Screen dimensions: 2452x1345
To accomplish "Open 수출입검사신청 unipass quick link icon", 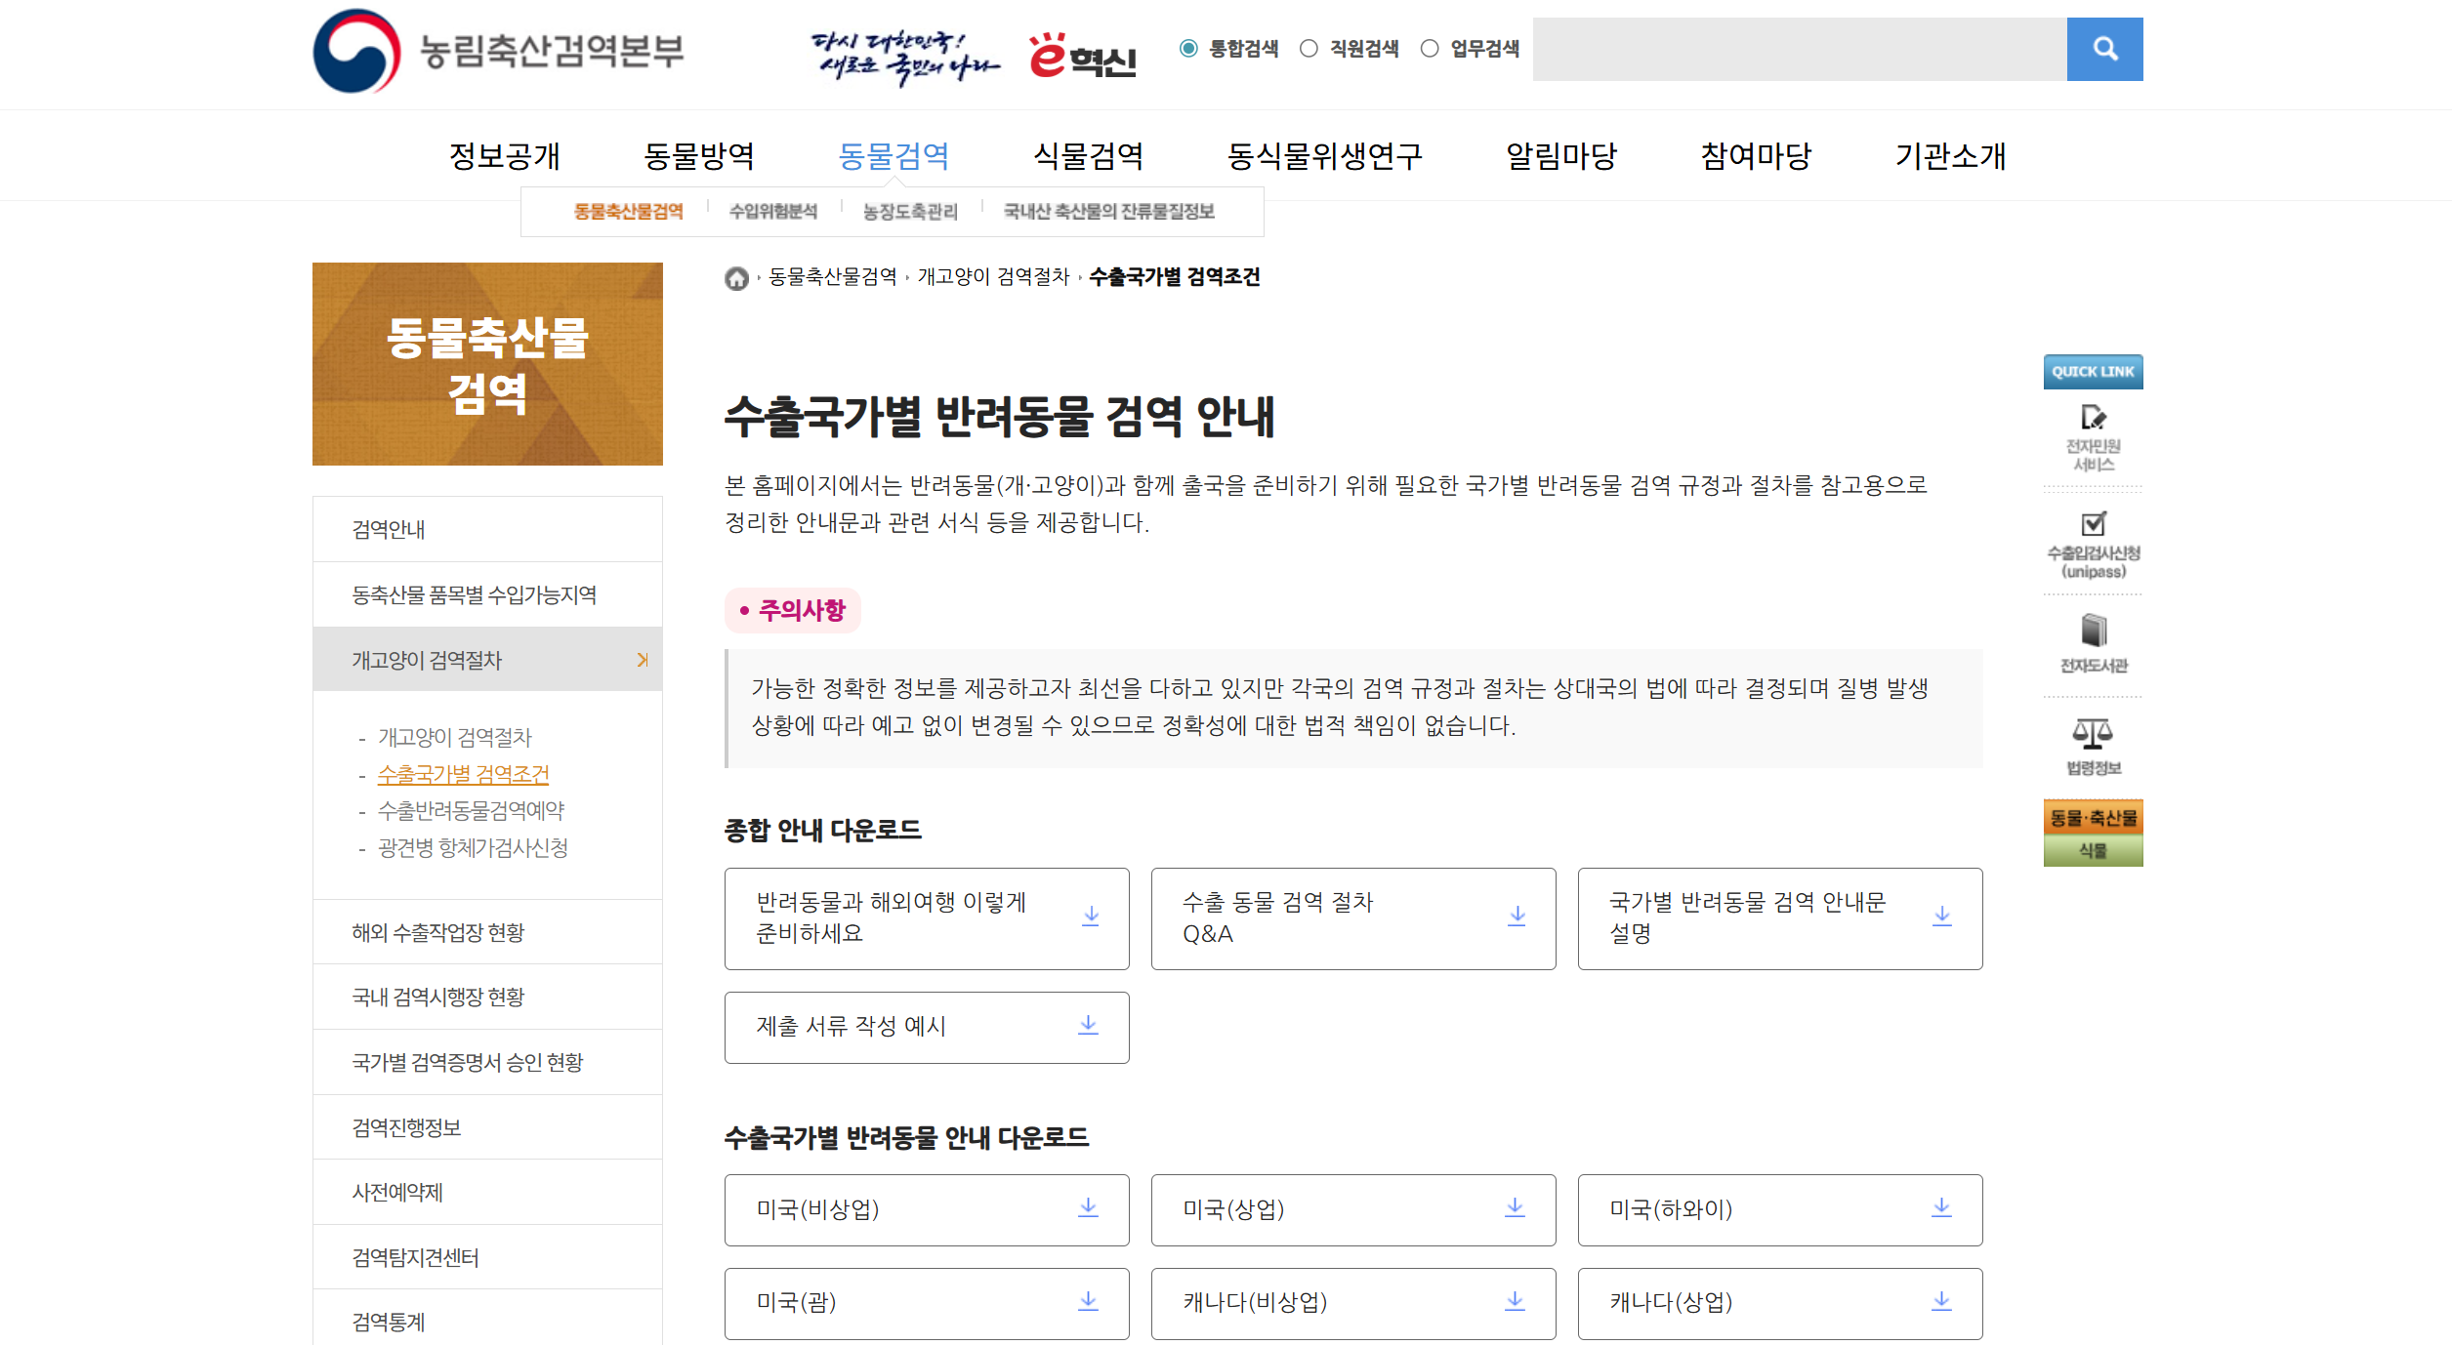I will (2093, 525).
